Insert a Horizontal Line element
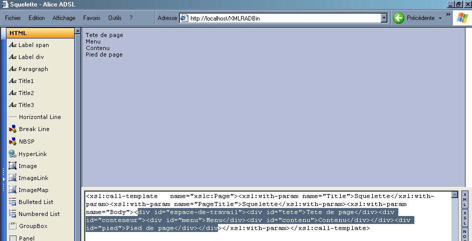The width and height of the screenshot is (472, 241). point(40,117)
